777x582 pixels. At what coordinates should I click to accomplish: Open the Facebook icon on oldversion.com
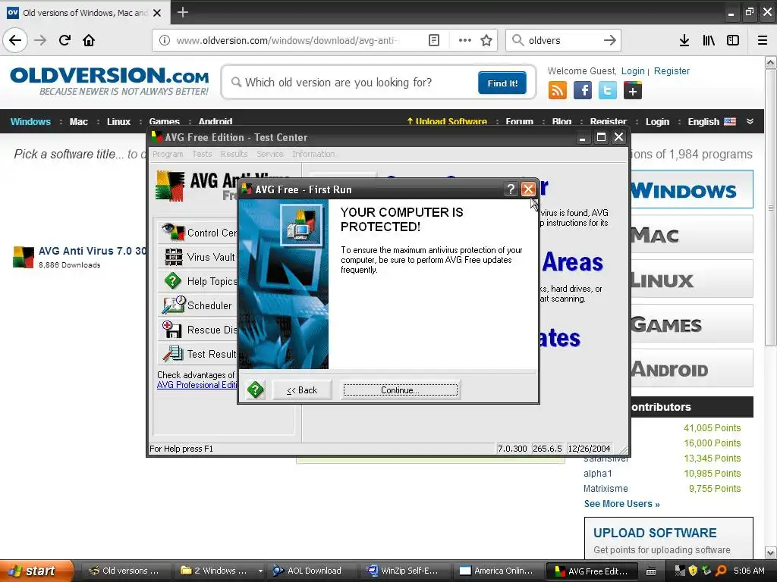click(583, 91)
